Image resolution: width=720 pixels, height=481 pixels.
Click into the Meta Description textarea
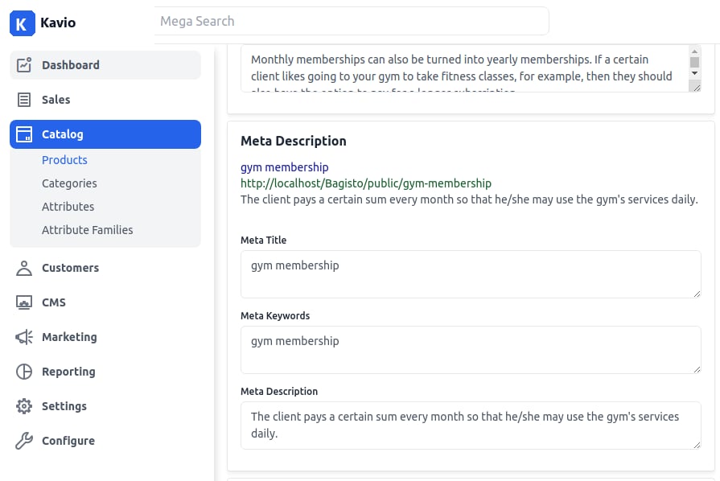click(x=471, y=425)
